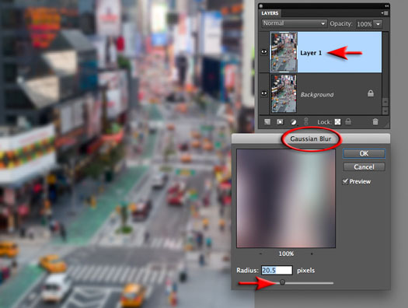Viewport: 408px width, 308px height.
Task: Open the Opacity slider dropdown arrow
Action: (x=378, y=24)
